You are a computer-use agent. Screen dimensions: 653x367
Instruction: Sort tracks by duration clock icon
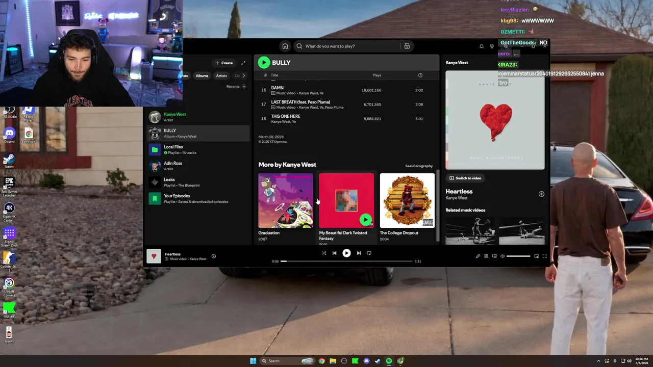point(420,75)
